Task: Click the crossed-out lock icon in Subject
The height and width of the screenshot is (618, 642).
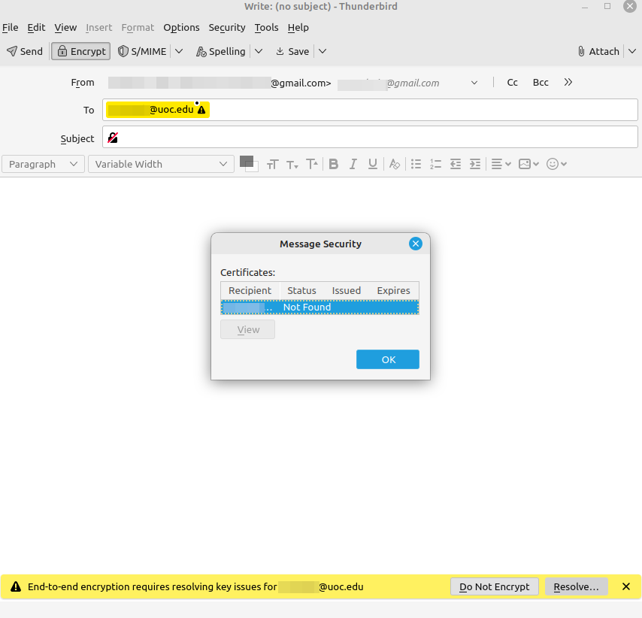Action: point(113,138)
